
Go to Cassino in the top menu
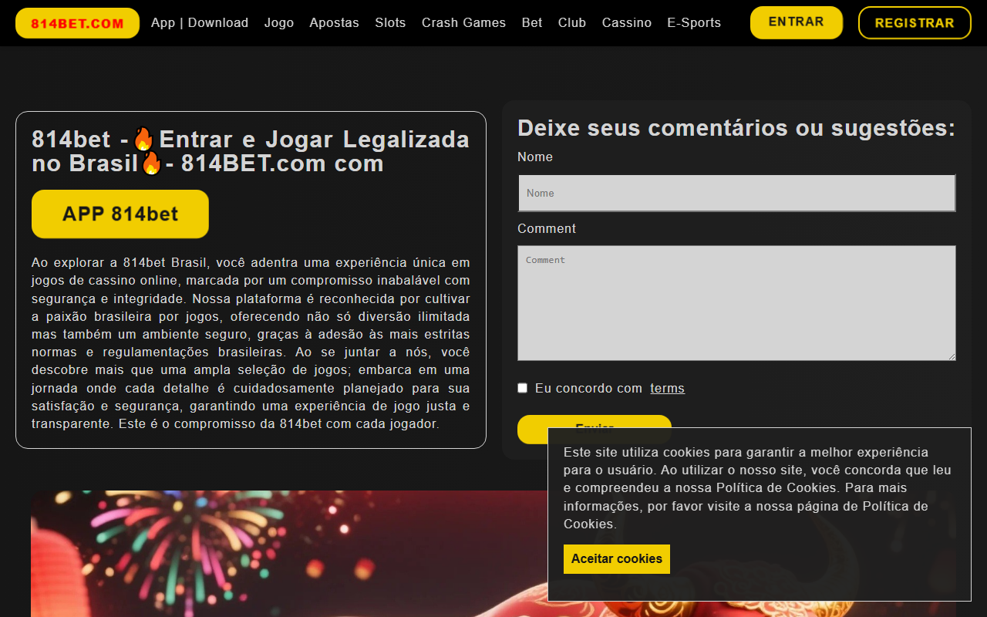coord(627,23)
